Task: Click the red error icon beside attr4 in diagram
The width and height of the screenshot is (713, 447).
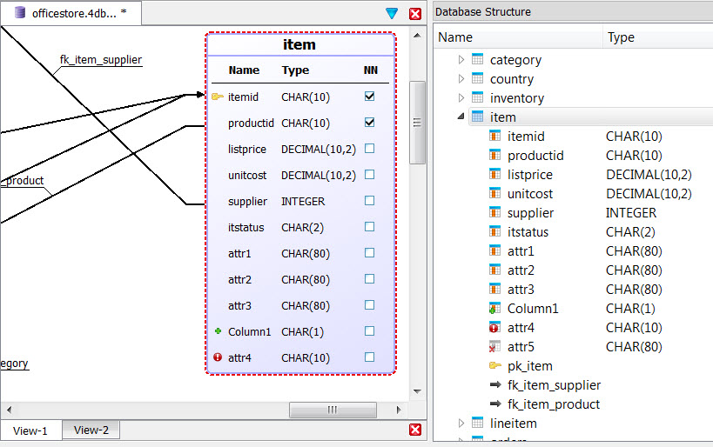Action: point(217,357)
